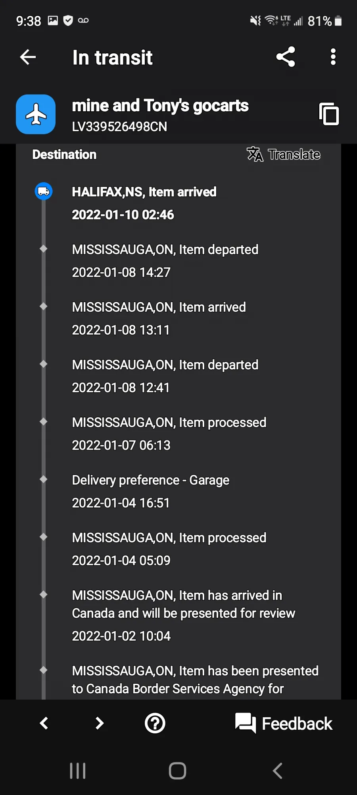This screenshot has width=357, height=795.
Task: Open the Feedback button
Action: coord(284,723)
